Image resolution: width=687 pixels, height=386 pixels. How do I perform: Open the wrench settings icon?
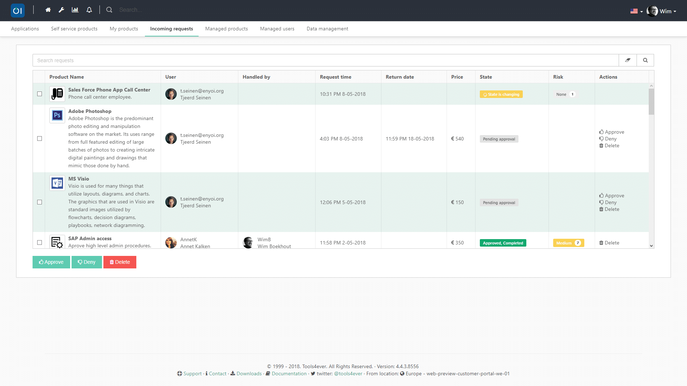[62, 10]
